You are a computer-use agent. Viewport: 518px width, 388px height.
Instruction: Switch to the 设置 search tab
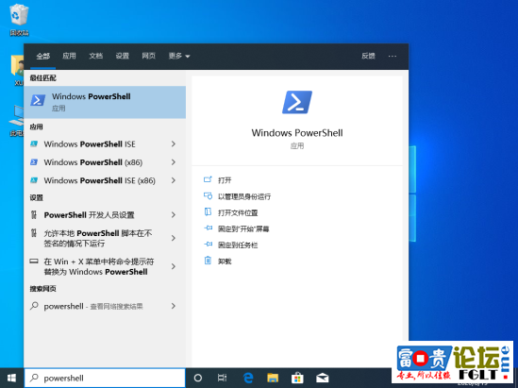[x=123, y=56]
